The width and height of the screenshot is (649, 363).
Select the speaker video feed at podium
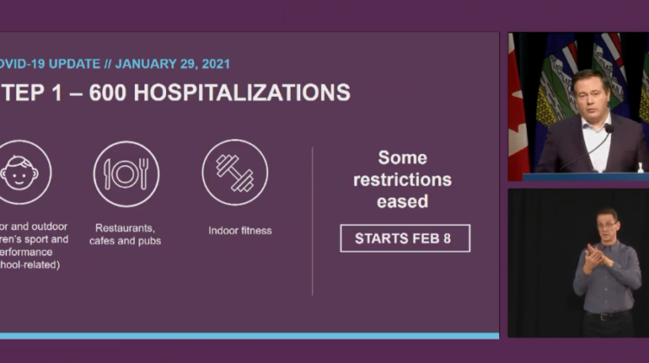point(578,106)
